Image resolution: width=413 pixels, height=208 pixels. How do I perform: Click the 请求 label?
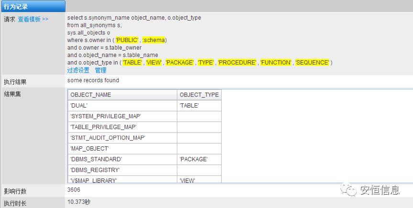tap(10, 19)
